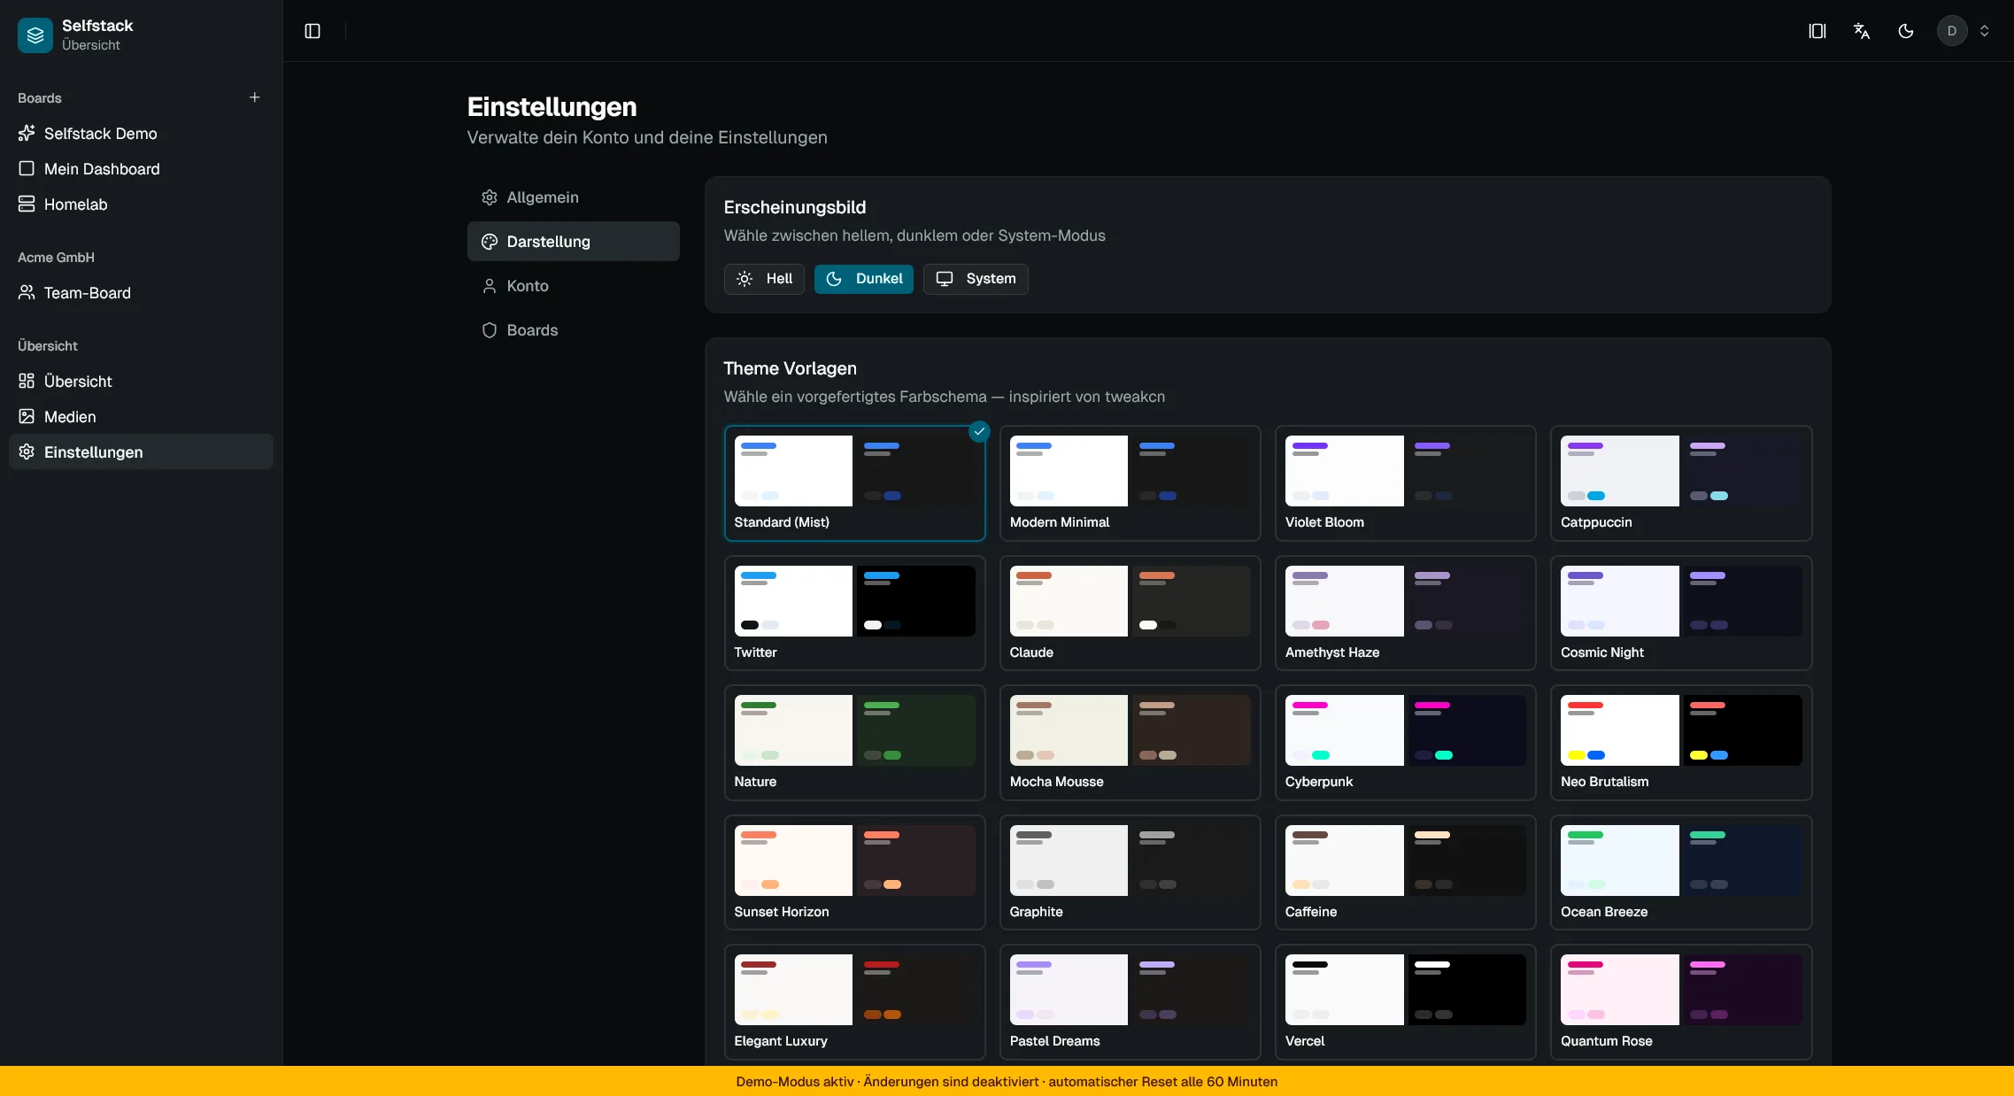
Task: Choose Caffeine theme card
Action: pos(1406,873)
